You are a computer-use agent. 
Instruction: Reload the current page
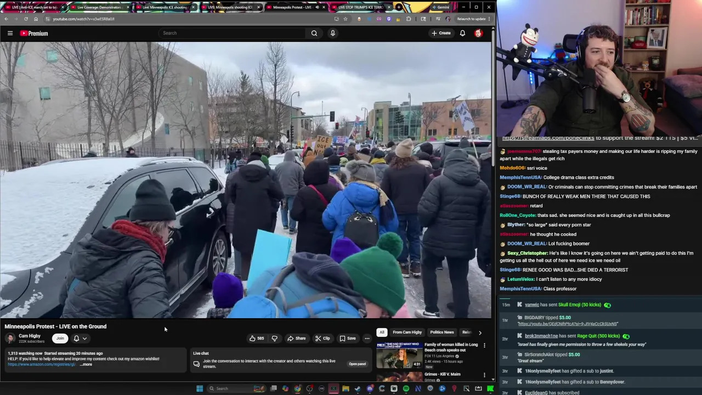click(26, 19)
